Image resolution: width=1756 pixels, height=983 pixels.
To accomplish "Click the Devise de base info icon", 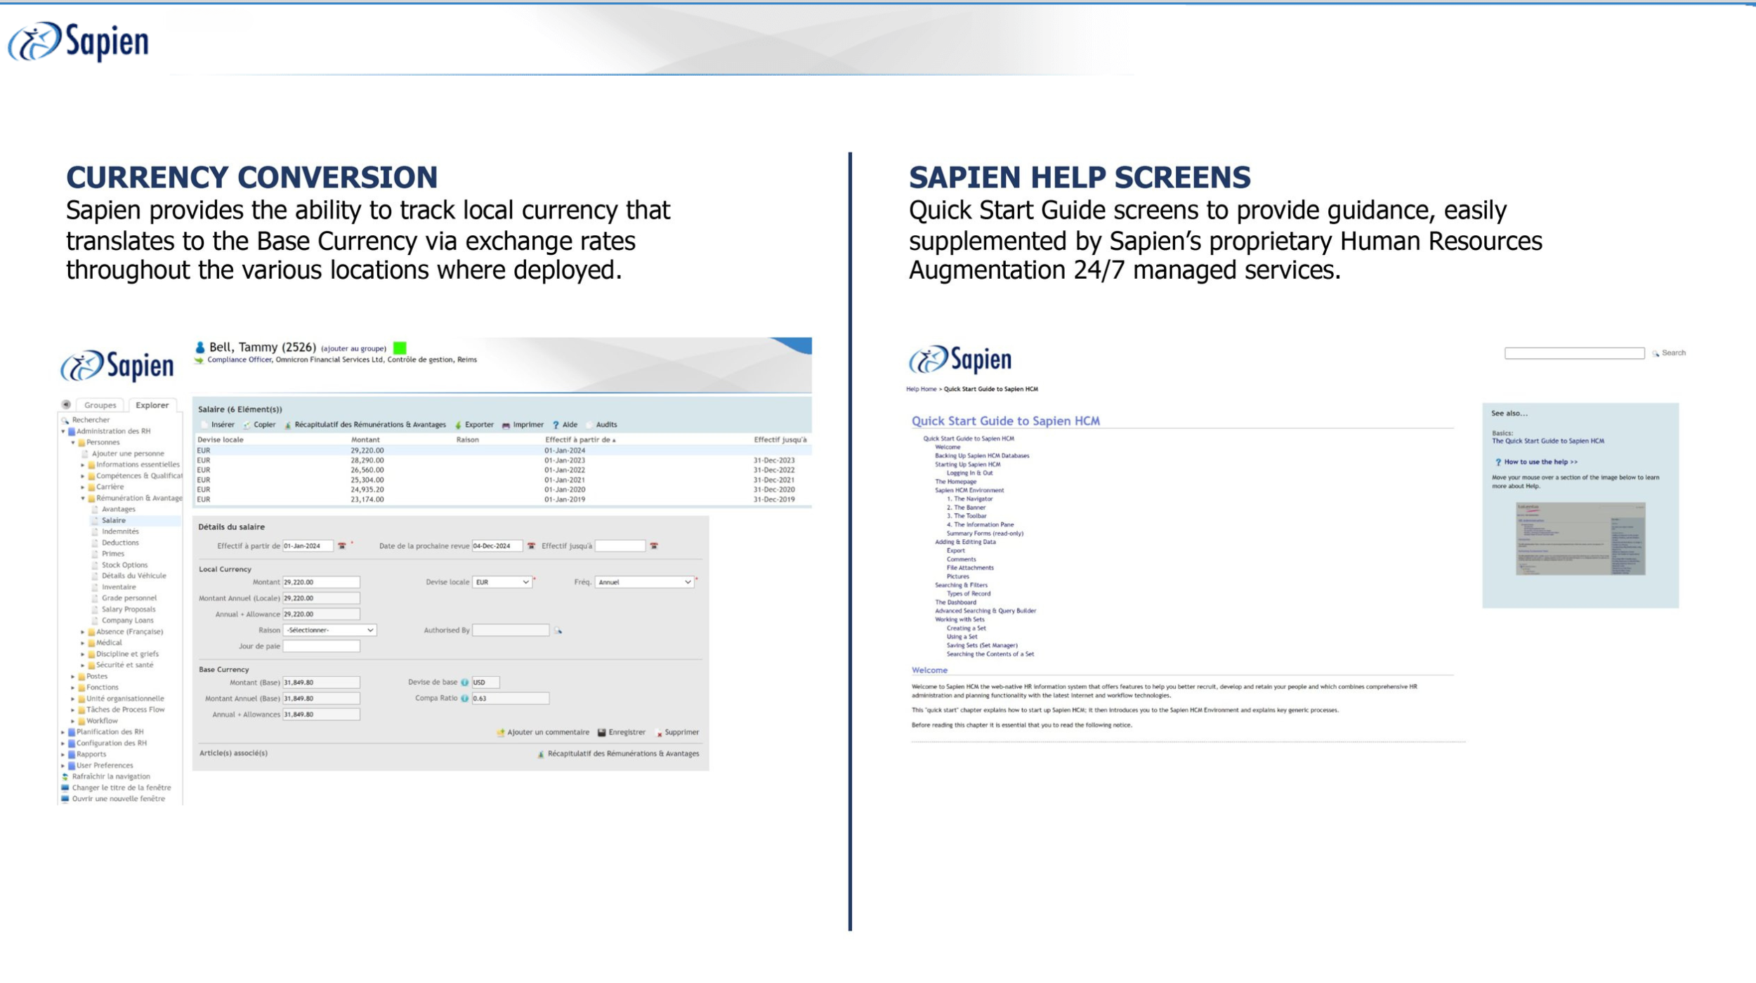I will 465,682.
